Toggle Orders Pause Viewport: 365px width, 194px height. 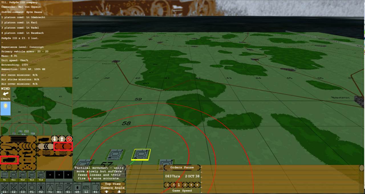182,168
